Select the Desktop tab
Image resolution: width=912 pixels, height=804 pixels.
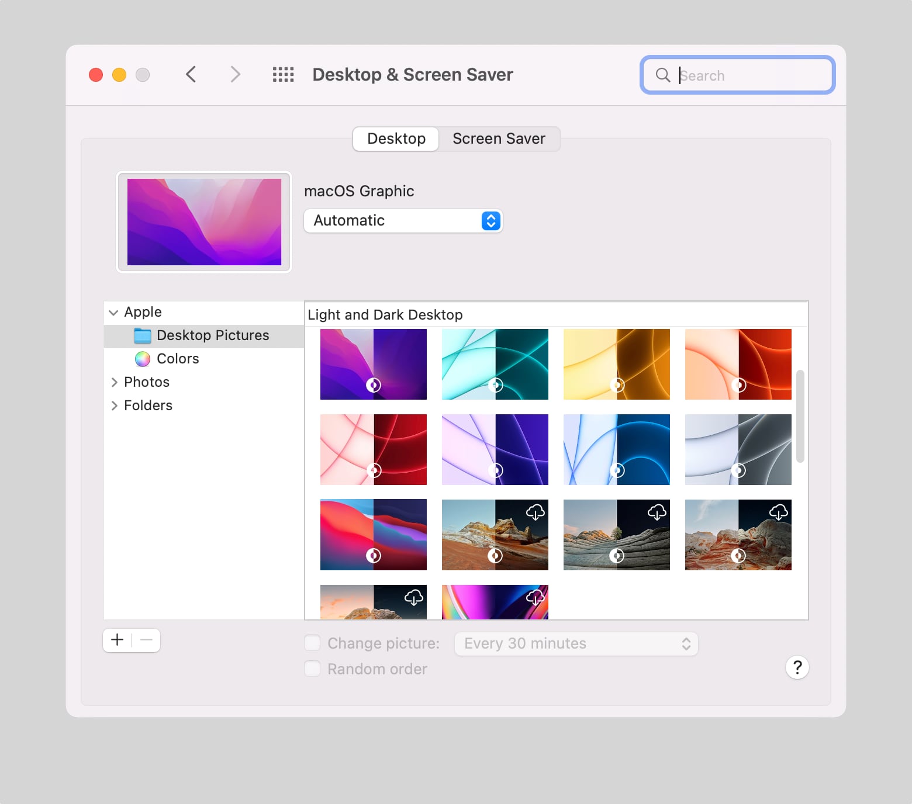pos(396,139)
